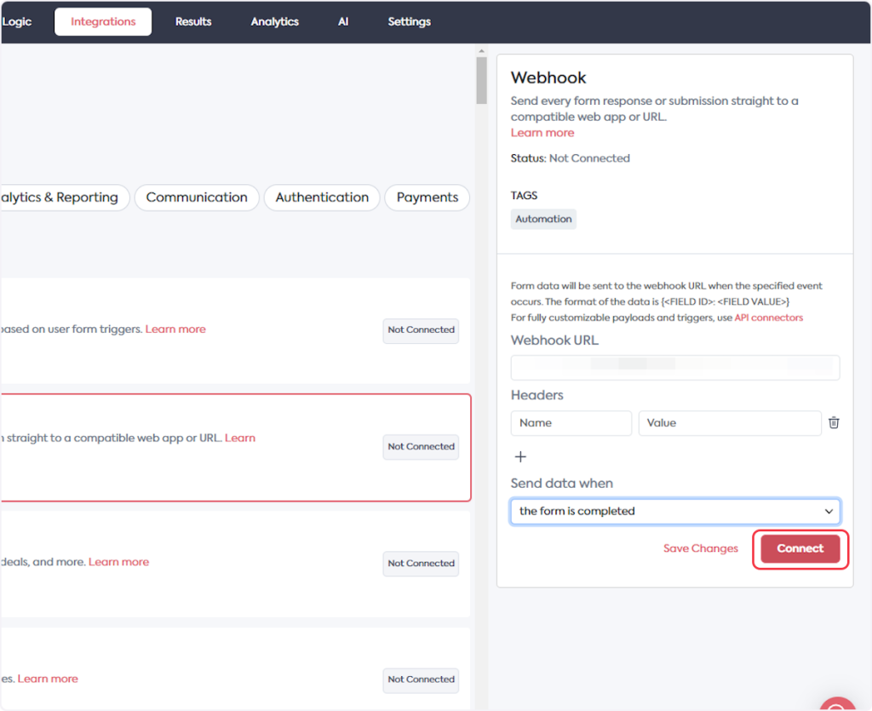
Task: Filter integrations by Payments category
Action: (427, 198)
